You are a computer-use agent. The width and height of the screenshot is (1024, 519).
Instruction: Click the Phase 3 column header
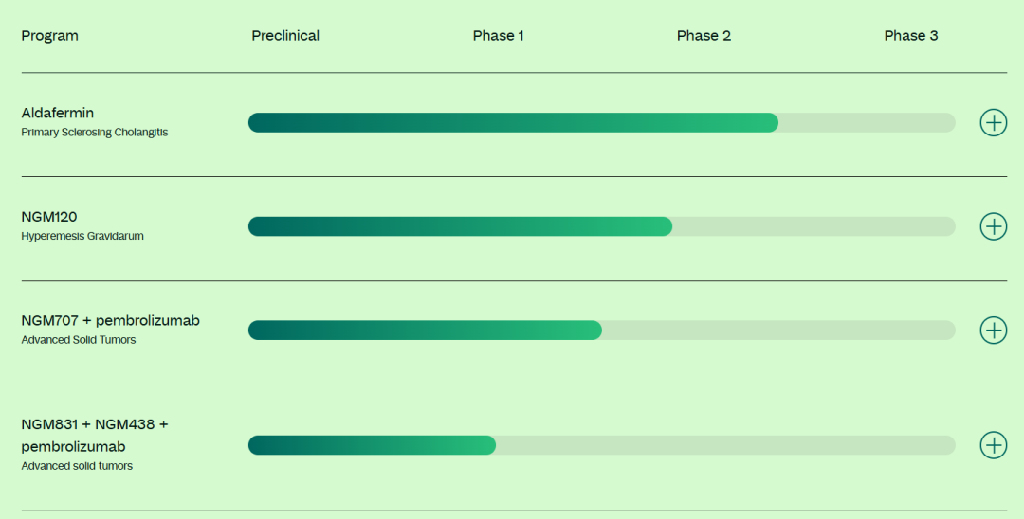click(x=911, y=36)
